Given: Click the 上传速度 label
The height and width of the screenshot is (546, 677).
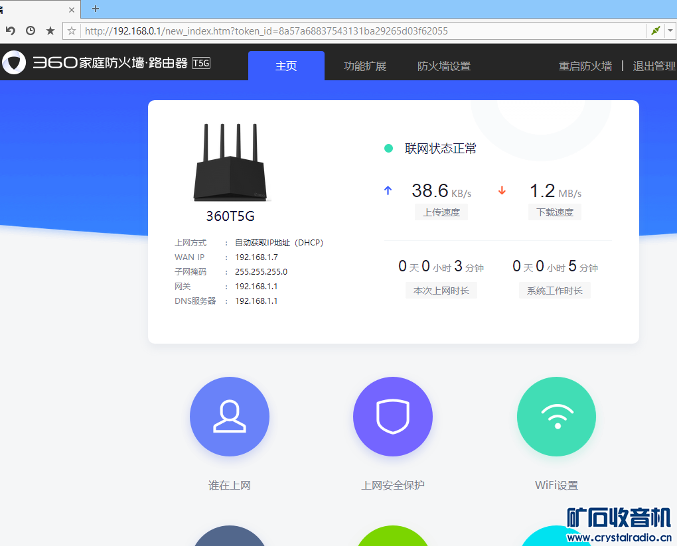Looking at the screenshot, I should tap(441, 212).
